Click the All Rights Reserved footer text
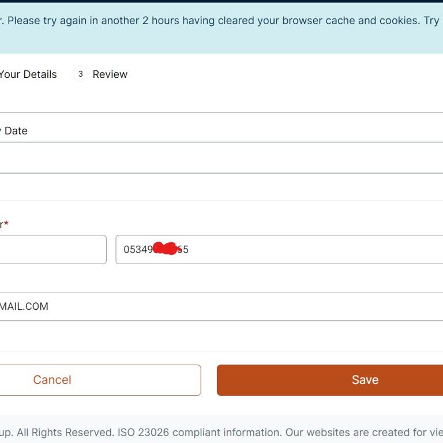Screen dimensions: 443x443 65,432
